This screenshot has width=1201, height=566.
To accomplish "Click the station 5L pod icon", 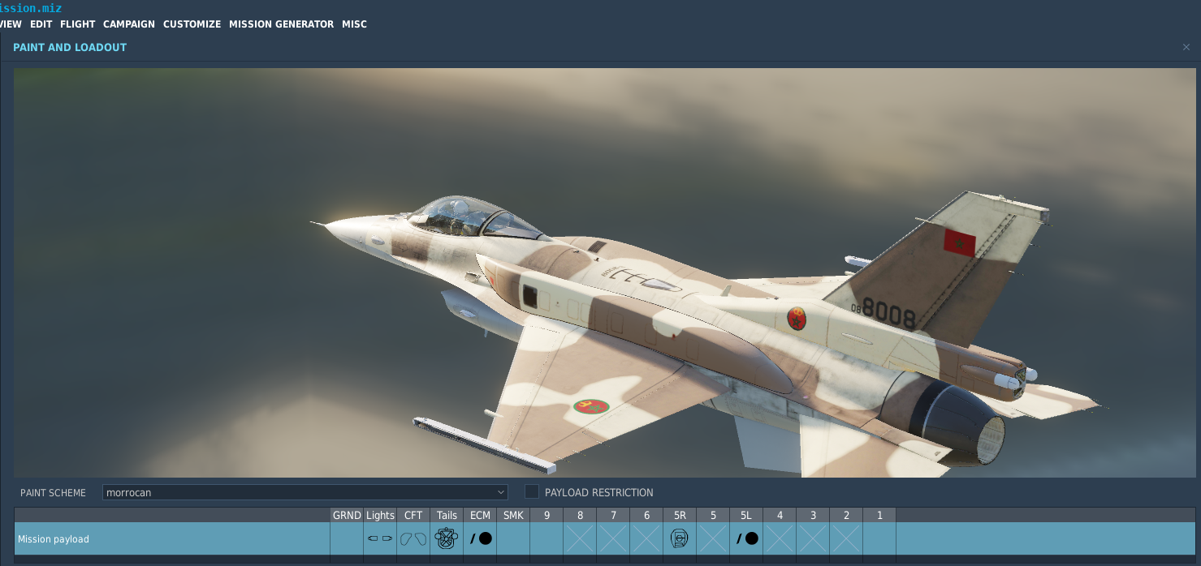I will click(746, 538).
